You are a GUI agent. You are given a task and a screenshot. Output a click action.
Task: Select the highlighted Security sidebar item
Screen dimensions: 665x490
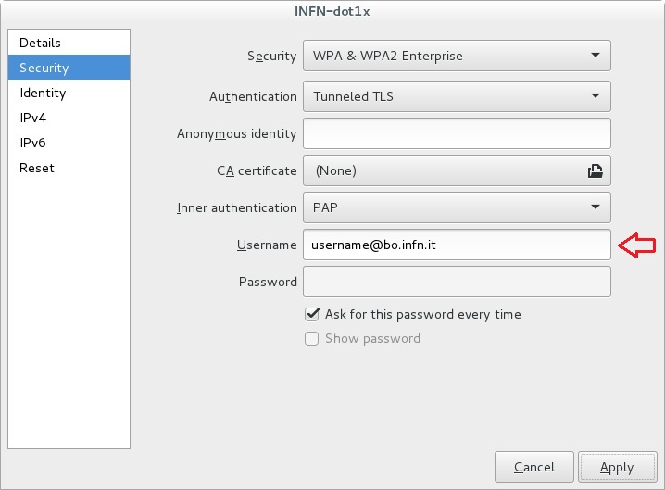[69, 68]
